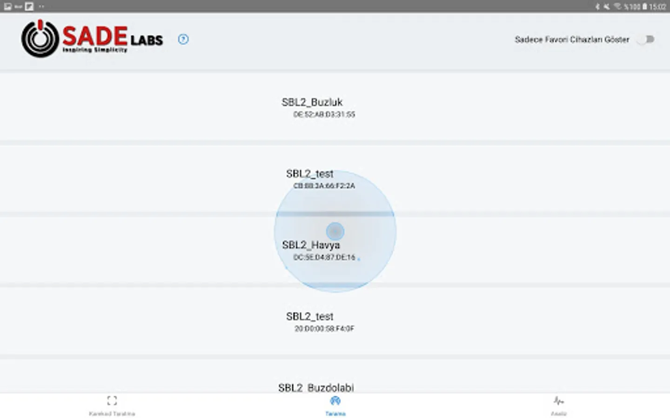Open the Karekod Tarama tab label
Screen dimensions: 670x418
pos(112,413)
